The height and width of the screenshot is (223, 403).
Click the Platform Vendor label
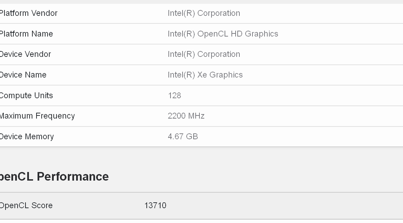(28, 13)
